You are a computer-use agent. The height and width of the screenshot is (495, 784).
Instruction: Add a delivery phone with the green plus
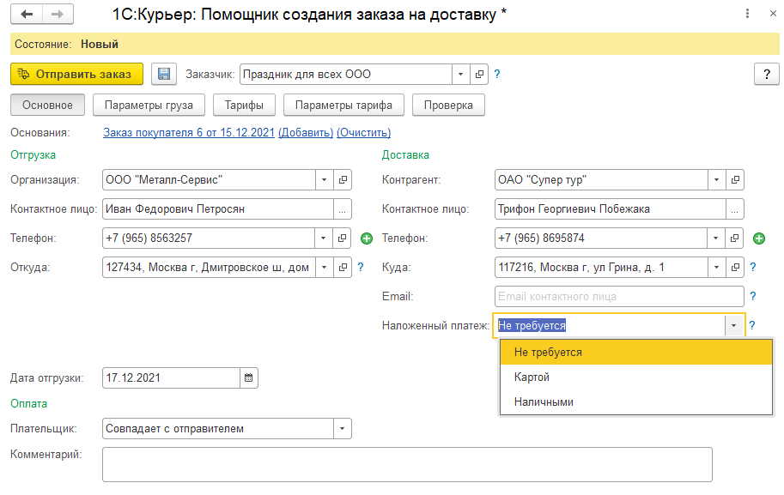758,238
